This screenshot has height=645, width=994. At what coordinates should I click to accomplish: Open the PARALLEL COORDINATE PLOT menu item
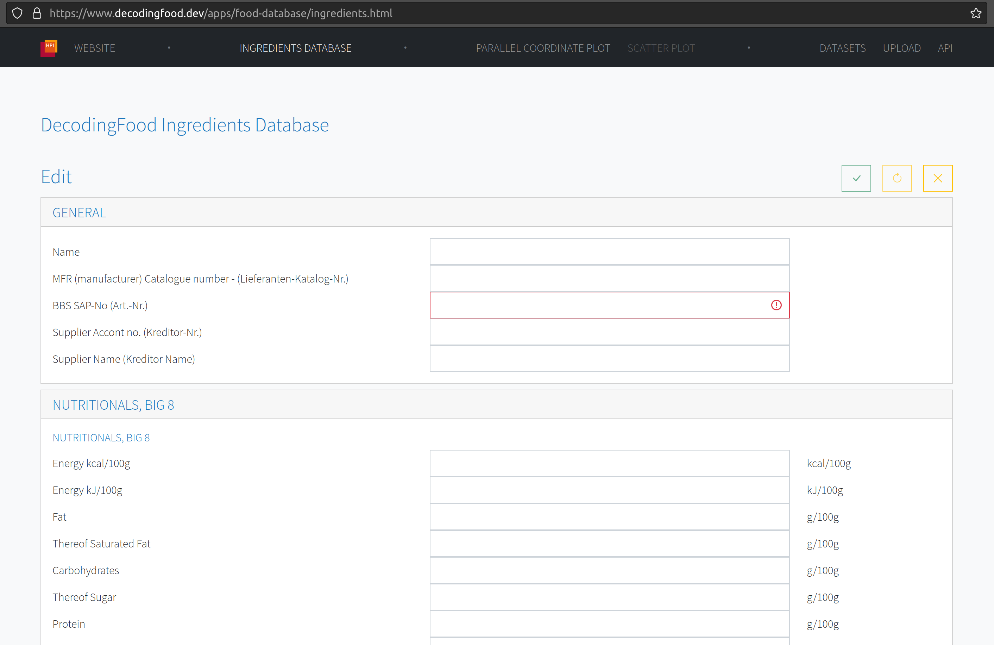coord(542,48)
